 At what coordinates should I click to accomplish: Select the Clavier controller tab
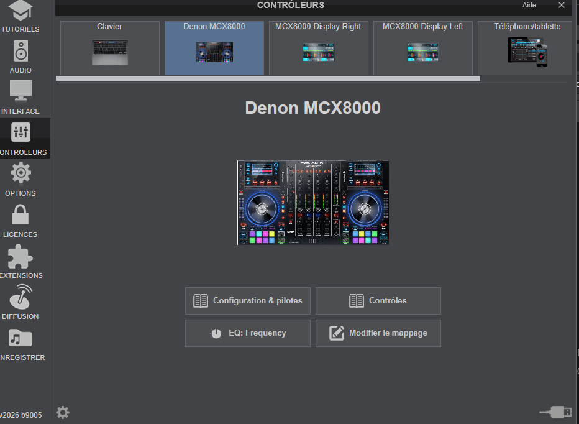tap(110, 47)
